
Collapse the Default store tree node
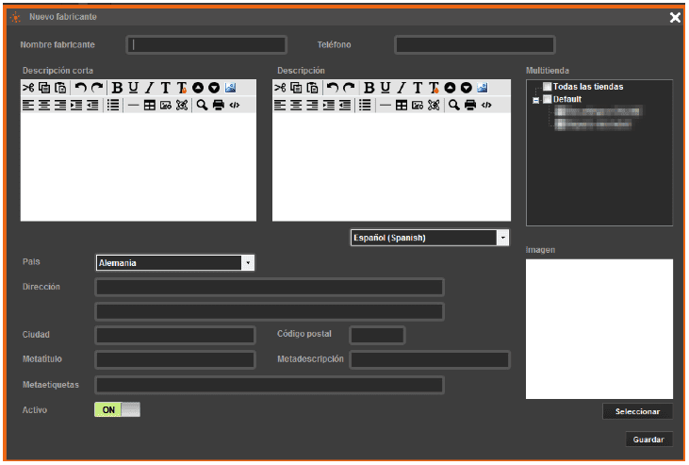[x=535, y=99]
